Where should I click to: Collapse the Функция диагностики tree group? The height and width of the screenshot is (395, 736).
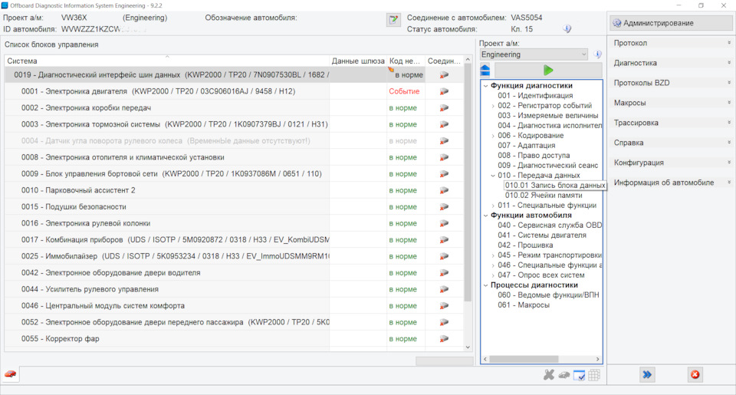(x=486, y=86)
